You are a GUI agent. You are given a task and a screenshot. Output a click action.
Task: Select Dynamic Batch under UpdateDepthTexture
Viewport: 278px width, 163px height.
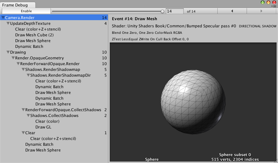click(29, 46)
